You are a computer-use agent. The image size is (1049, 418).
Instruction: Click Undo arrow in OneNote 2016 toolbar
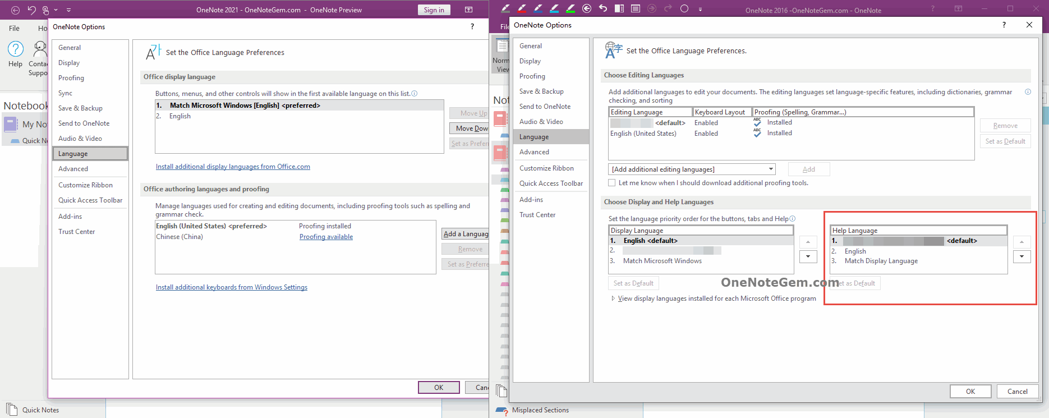(603, 8)
